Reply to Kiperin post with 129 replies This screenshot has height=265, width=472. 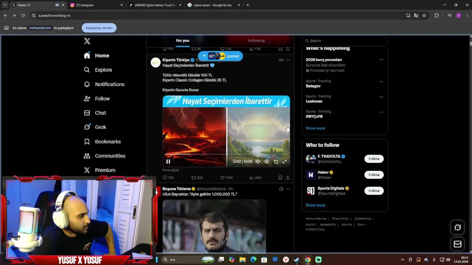[168, 177]
